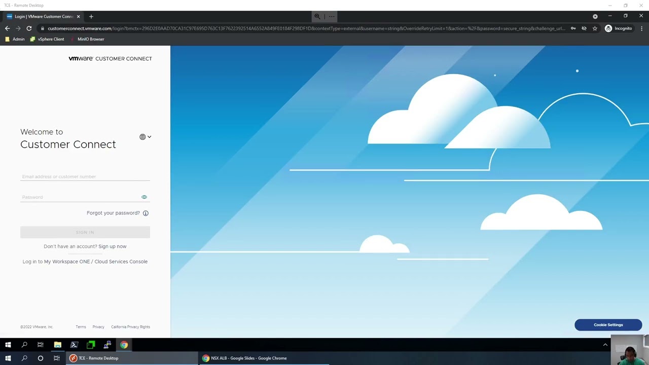The width and height of the screenshot is (649, 365).
Task: Click the Chrome icon in the remote taskbar
Action: tap(124, 345)
